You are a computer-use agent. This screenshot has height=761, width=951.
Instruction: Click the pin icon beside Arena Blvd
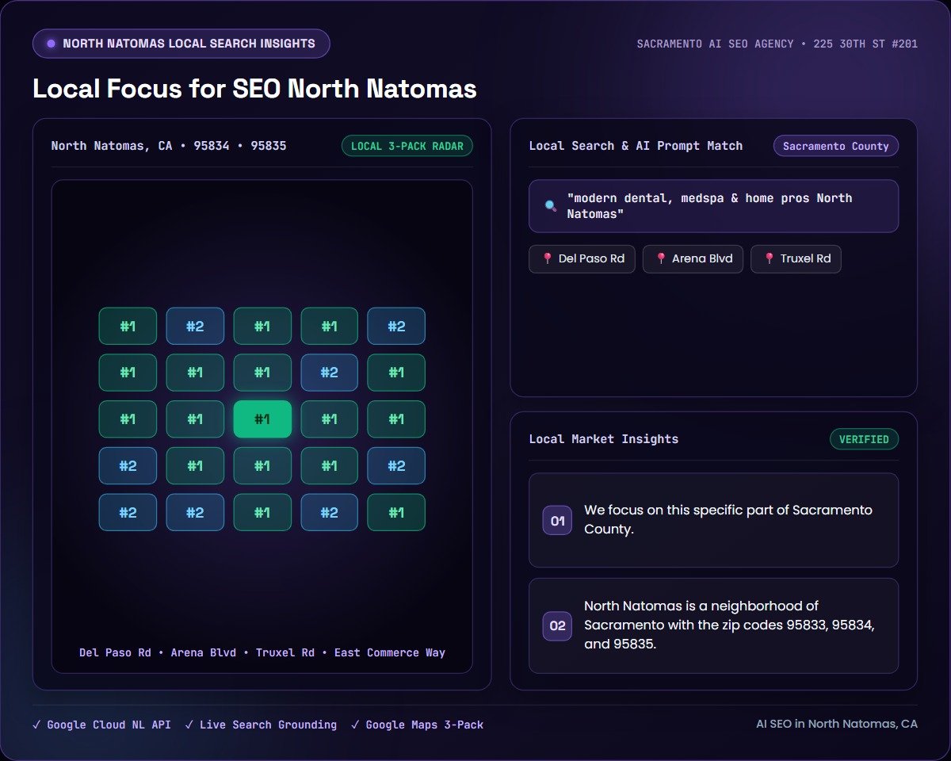tap(661, 258)
